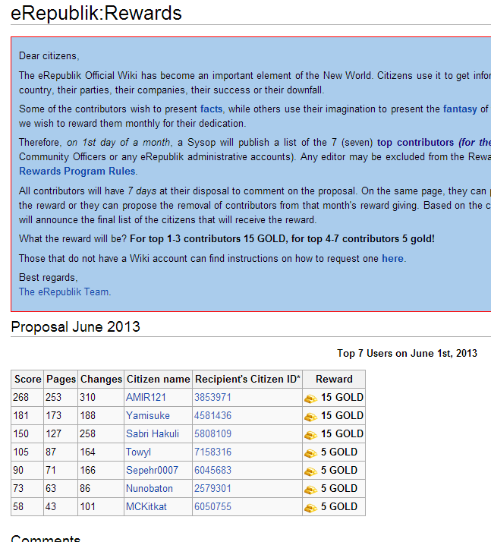Viewport: 491px width, 542px height.
Task: Click the gold icon in Sepehr0007's row
Action: (310, 471)
